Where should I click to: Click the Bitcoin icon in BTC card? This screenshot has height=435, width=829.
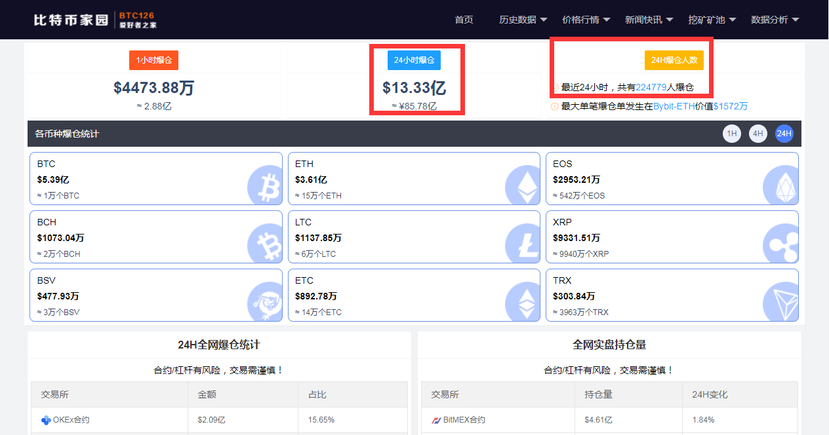(x=265, y=186)
